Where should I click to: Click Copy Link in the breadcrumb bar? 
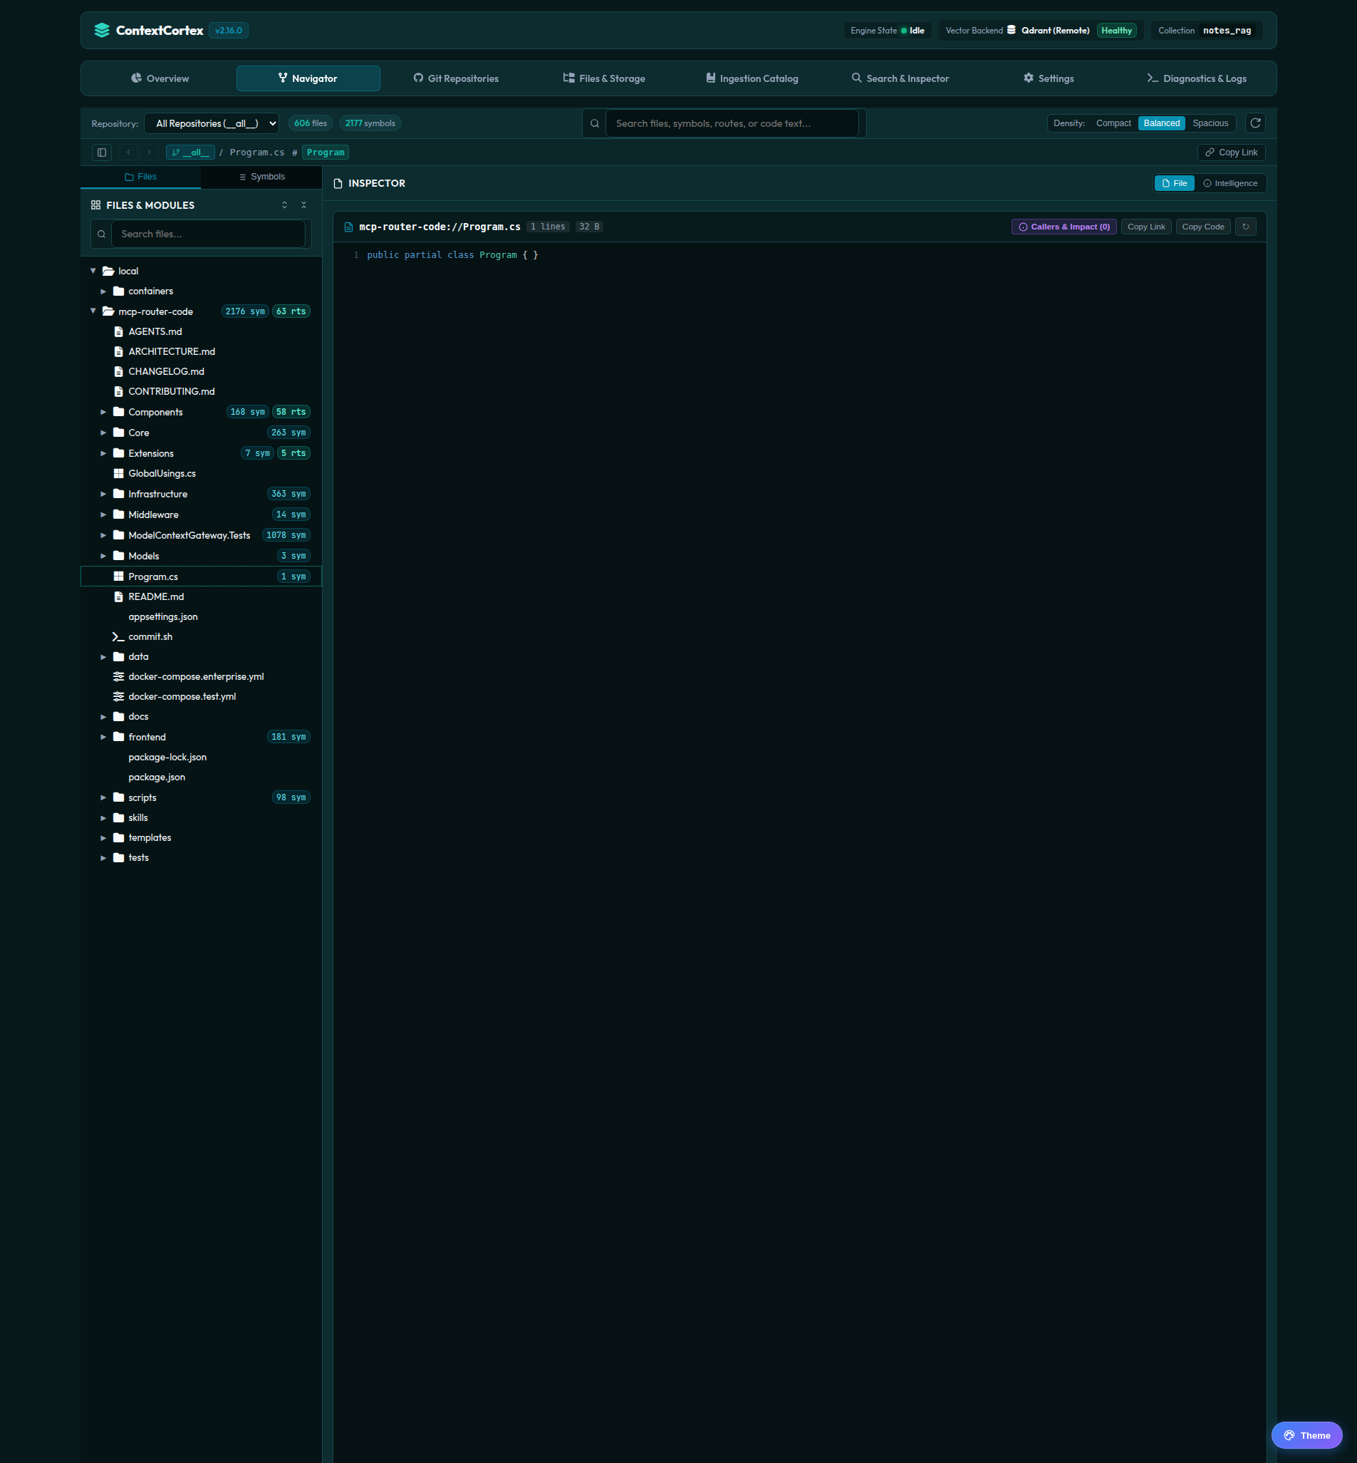click(x=1232, y=152)
